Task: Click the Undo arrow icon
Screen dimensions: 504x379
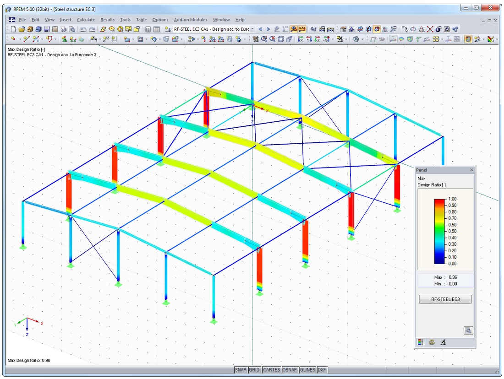Action: tap(83, 29)
